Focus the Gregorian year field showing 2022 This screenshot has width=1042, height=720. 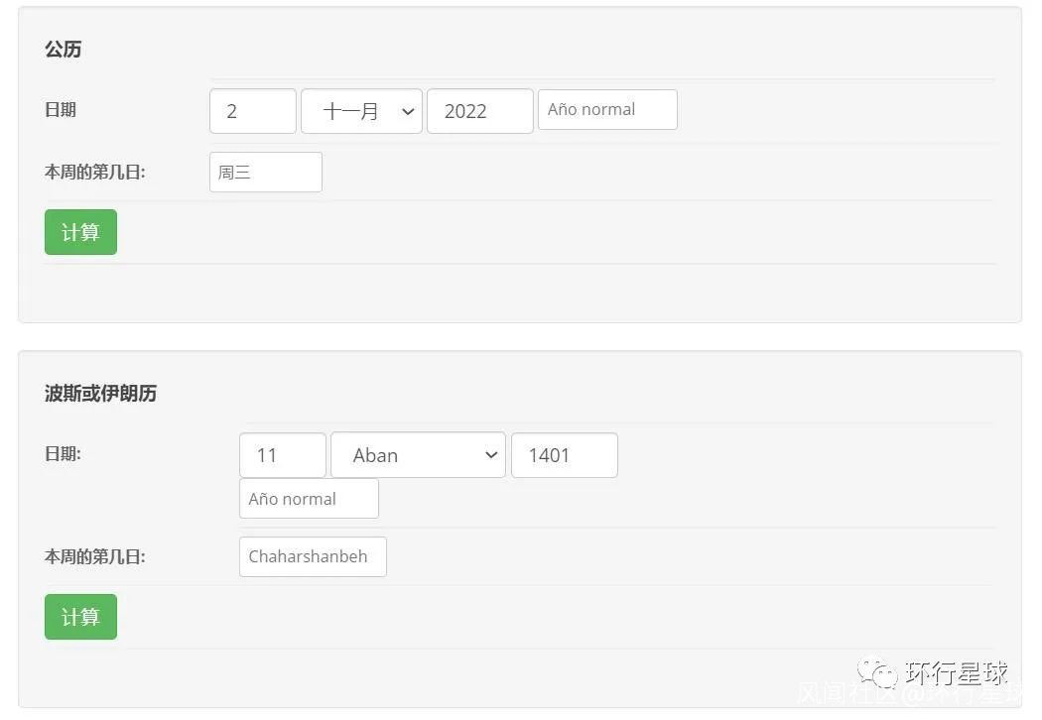[479, 111]
